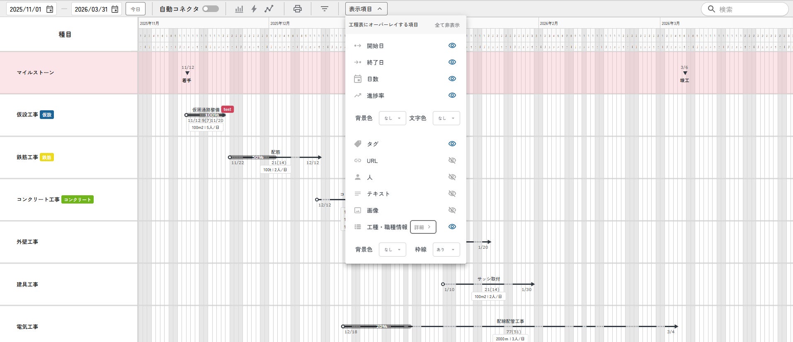Click the URL link icon
Viewport: 793px width, 342px height.
tap(357, 160)
